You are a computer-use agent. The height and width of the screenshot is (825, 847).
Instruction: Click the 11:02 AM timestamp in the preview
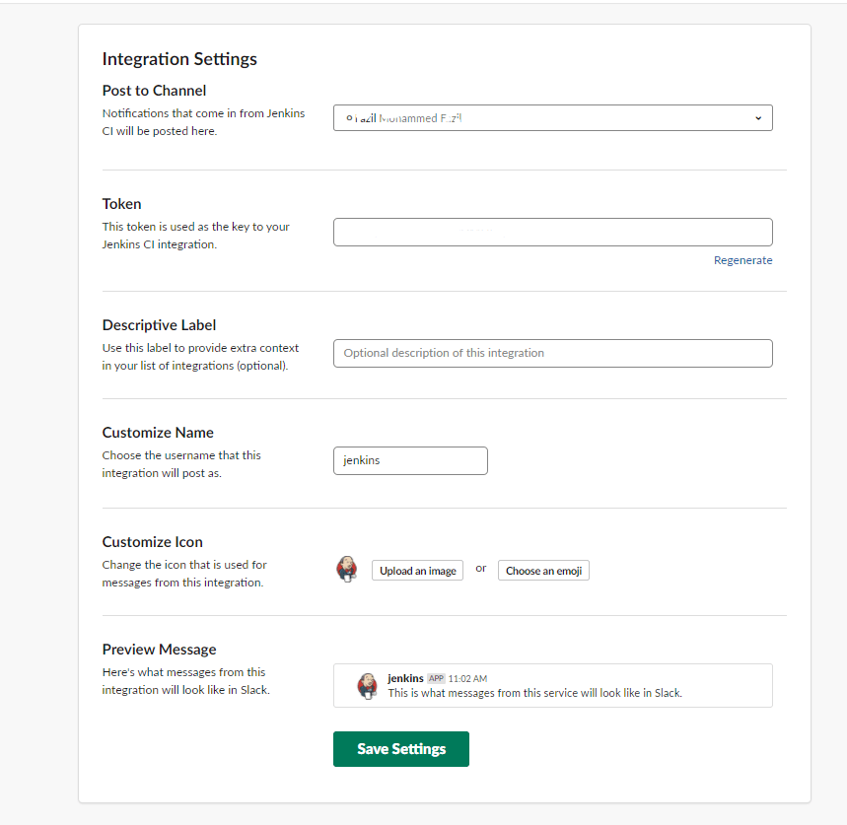pyautogui.click(x=467, y=678)
